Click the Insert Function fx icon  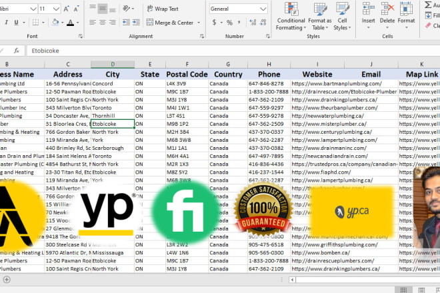(17, 51)
